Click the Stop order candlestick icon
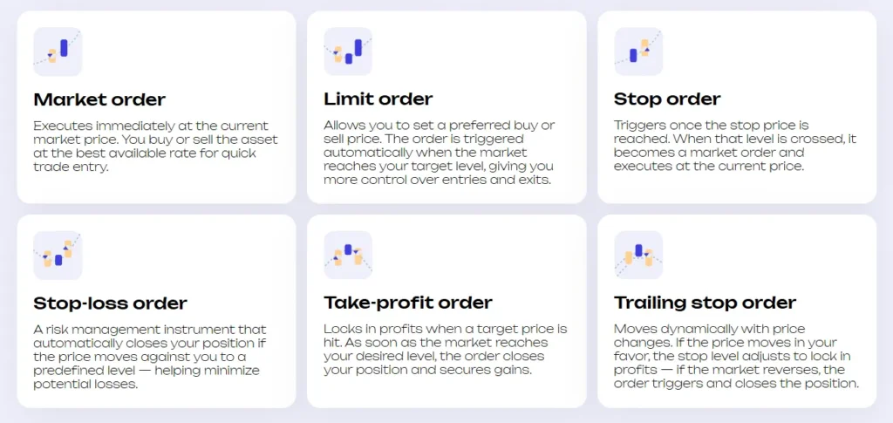This screenshot has width=893, height=423. point(638,51)
